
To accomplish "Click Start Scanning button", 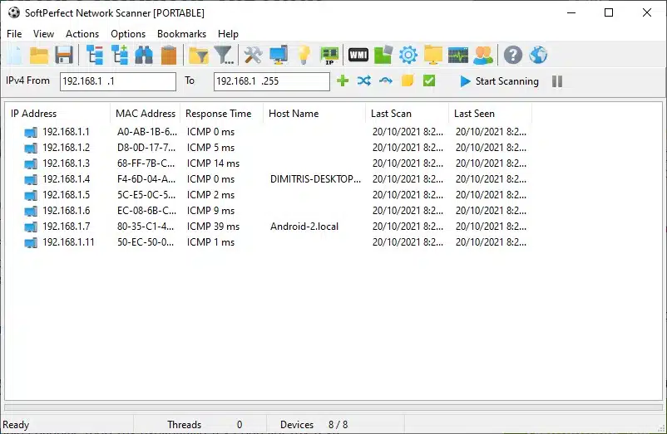I will (499, 81).
